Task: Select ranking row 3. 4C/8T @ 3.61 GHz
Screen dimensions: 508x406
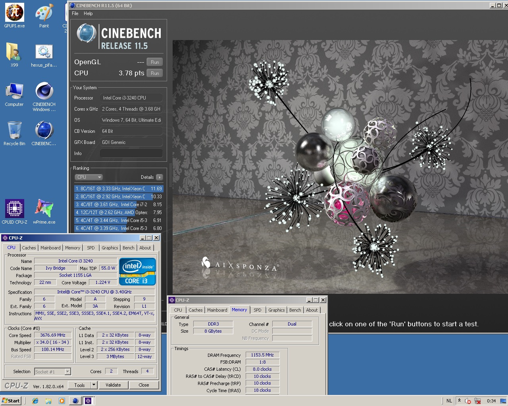Action: (x=119, y=205)
